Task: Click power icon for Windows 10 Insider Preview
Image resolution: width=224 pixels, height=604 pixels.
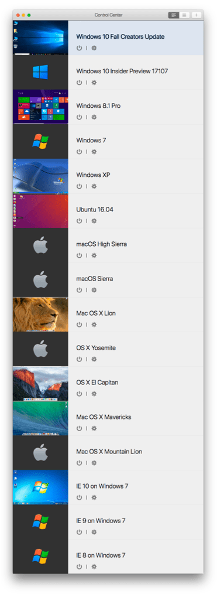Action: [x=80, y=83]
